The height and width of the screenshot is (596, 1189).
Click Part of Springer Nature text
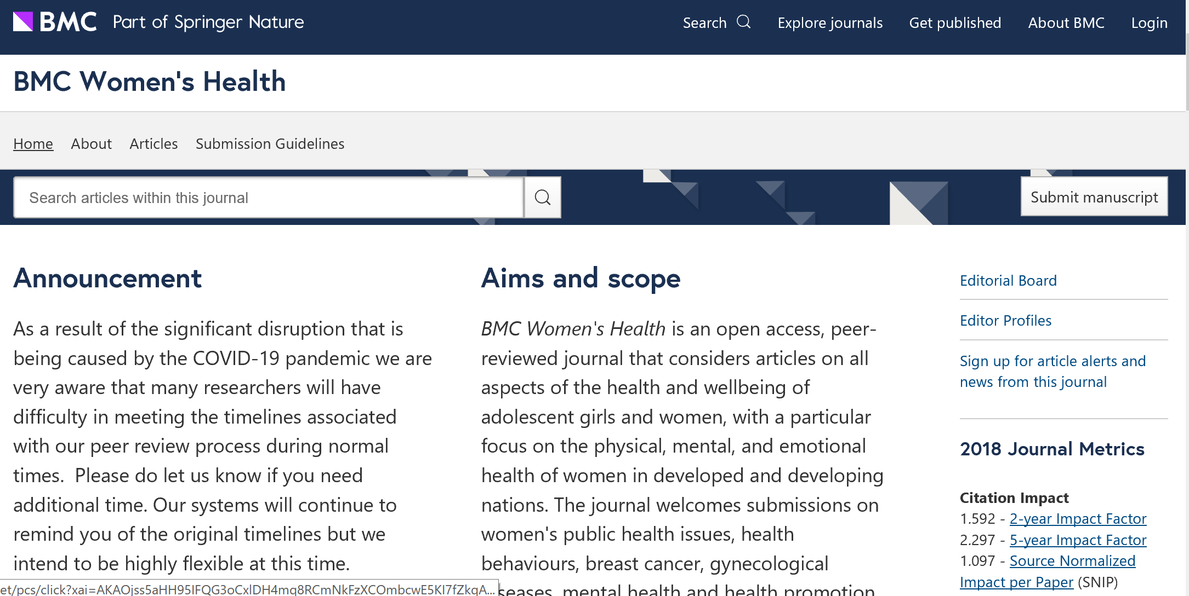click(208, 22)
